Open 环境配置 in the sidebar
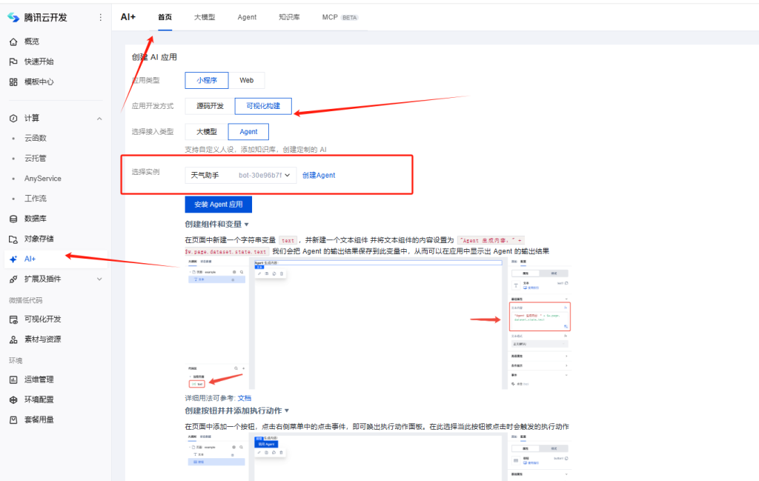This screenshot has height=481, width=759. click(39, 399)
